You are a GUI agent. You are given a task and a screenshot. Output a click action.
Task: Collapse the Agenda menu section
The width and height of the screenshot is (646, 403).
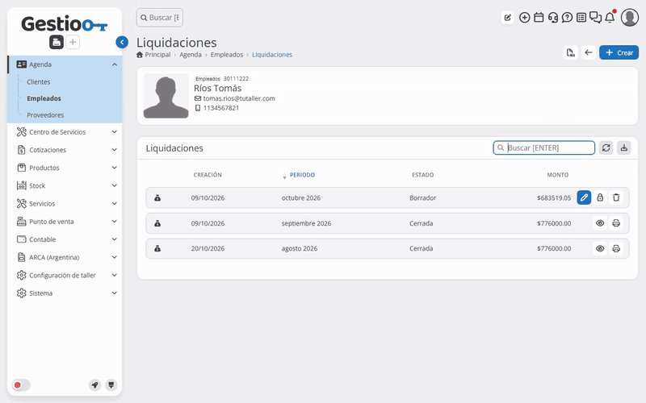pyautogui.click(x=65, y=64)
